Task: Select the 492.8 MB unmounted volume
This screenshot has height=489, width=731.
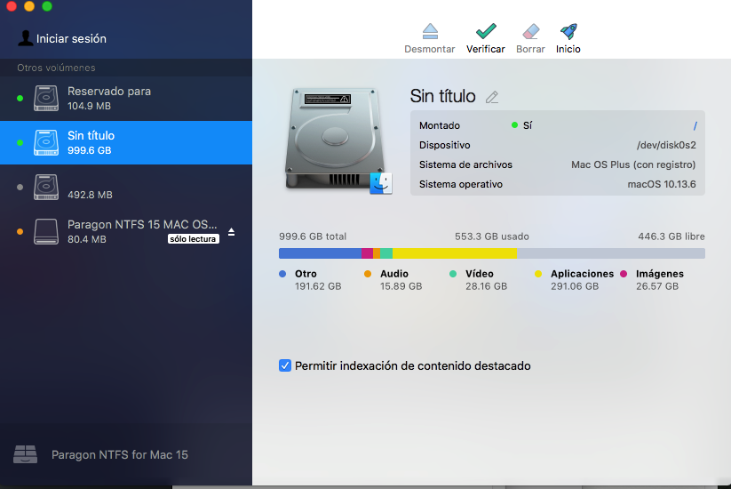Action: 126,187
